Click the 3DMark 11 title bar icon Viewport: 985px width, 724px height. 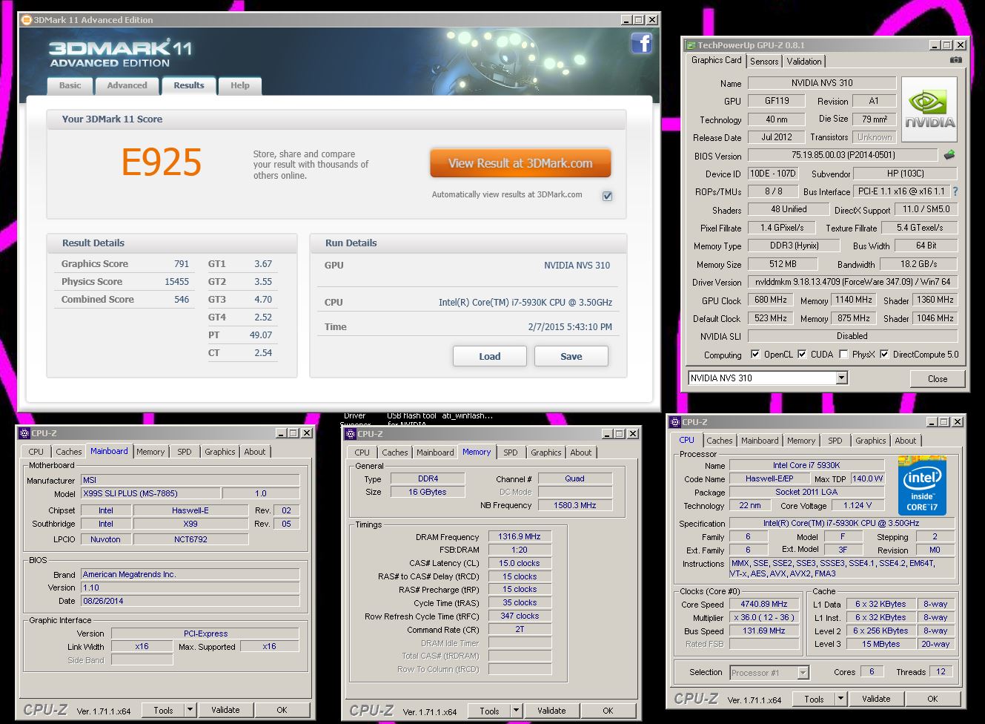[x=27, y=19]
